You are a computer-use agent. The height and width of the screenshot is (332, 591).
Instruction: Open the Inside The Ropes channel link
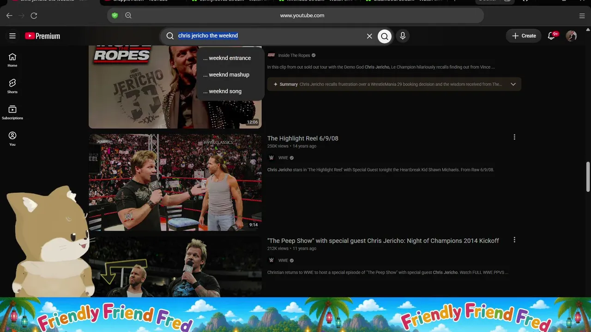point(294,55)
